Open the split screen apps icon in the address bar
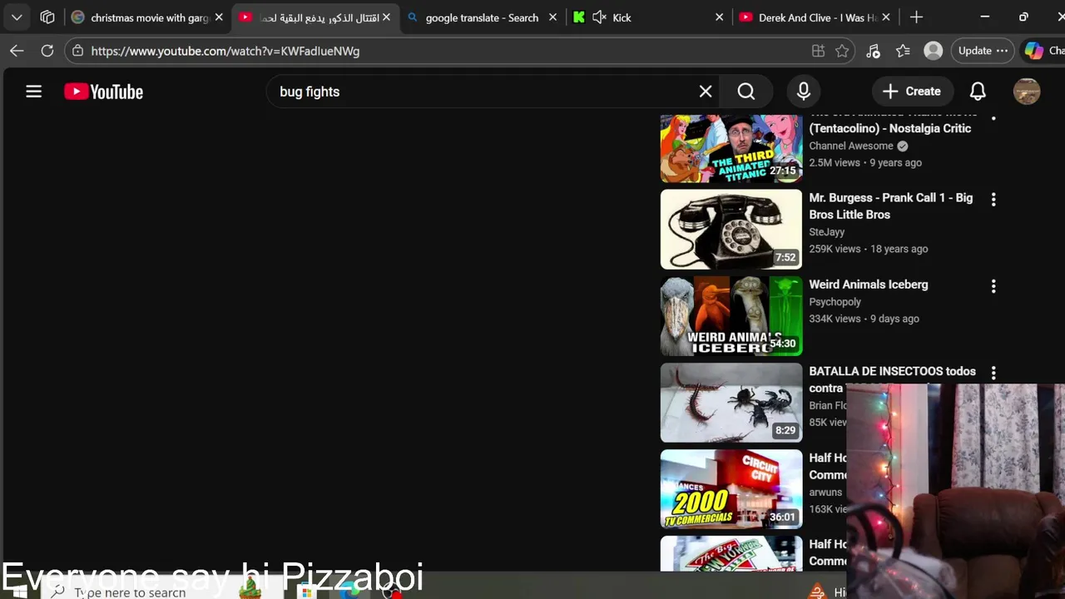This screenshot has width=1065, height=599. (818, 51)
